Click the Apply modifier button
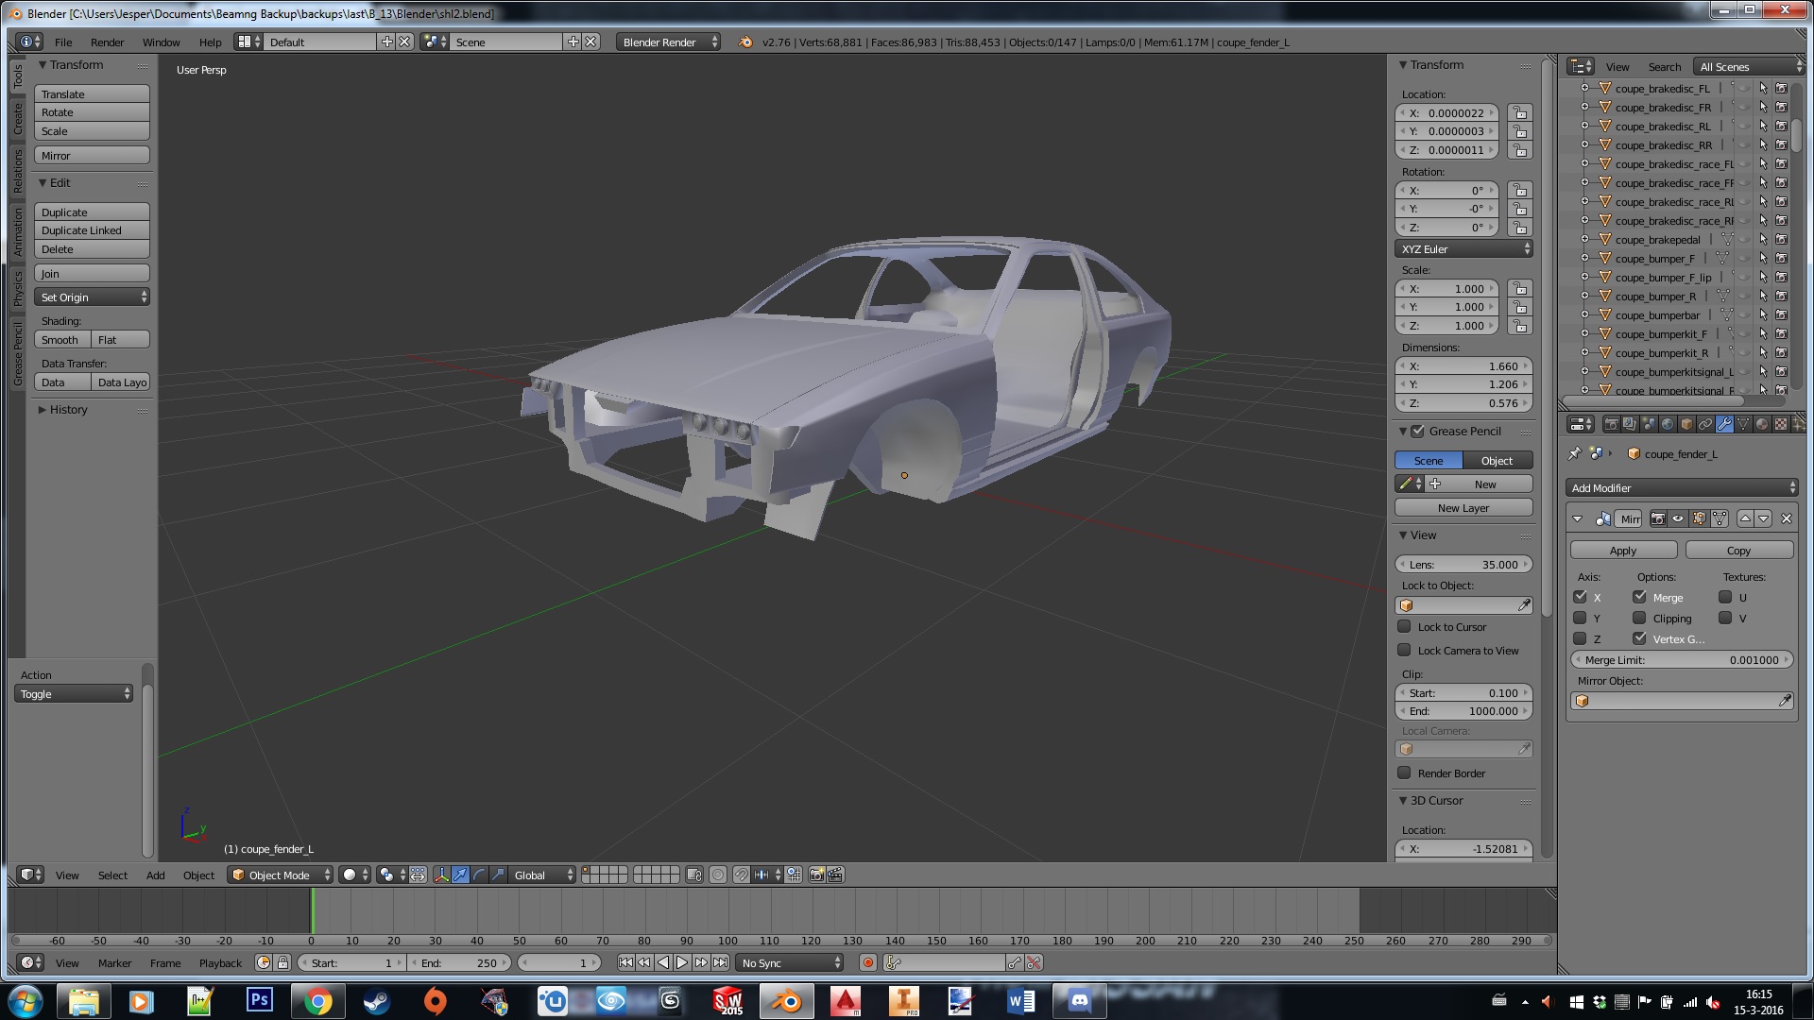 pos(1622,551)
